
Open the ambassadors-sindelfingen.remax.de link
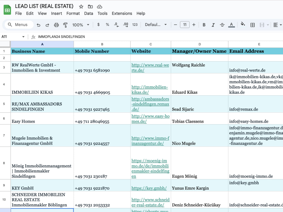pos(150,104)
